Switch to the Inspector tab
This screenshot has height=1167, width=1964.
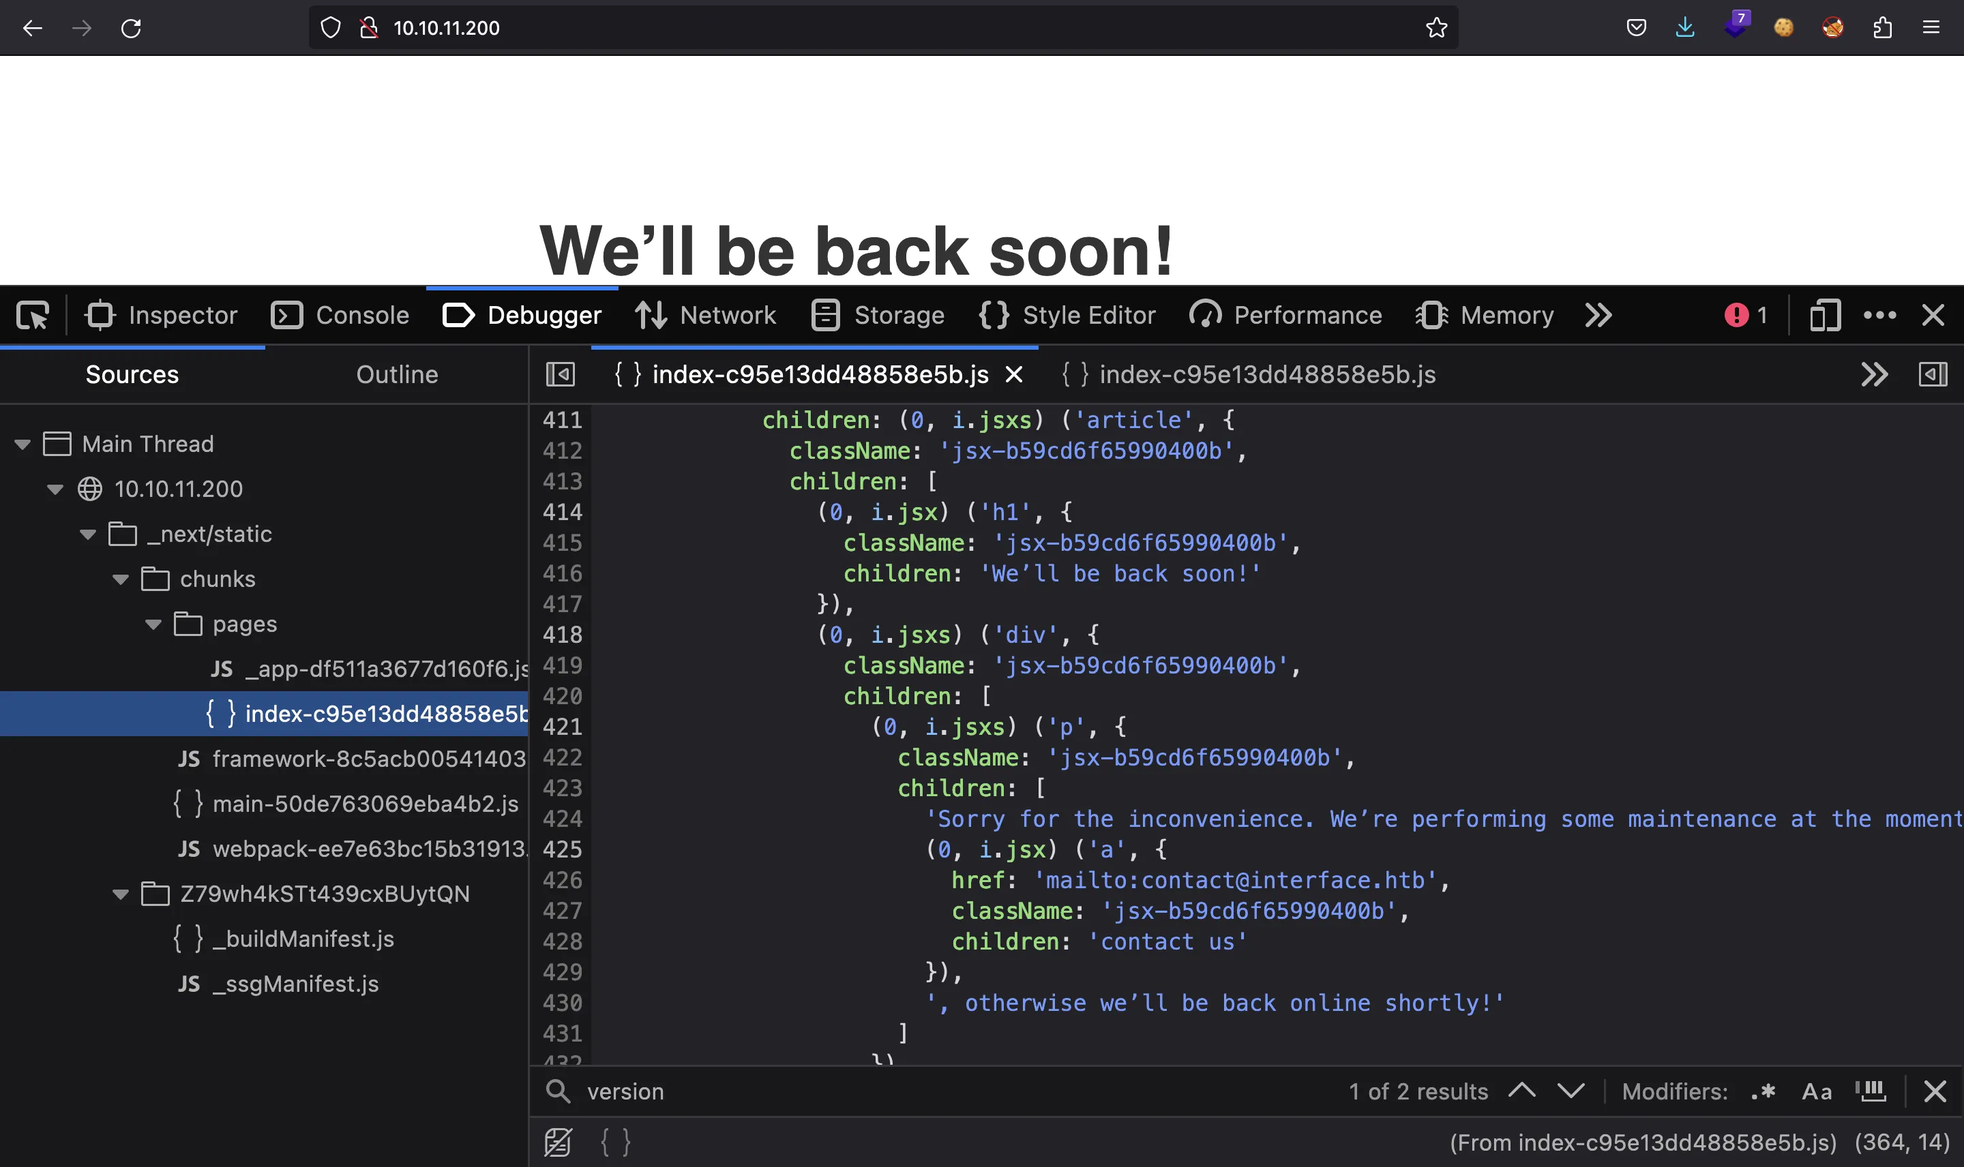click(x=160, y=316)
